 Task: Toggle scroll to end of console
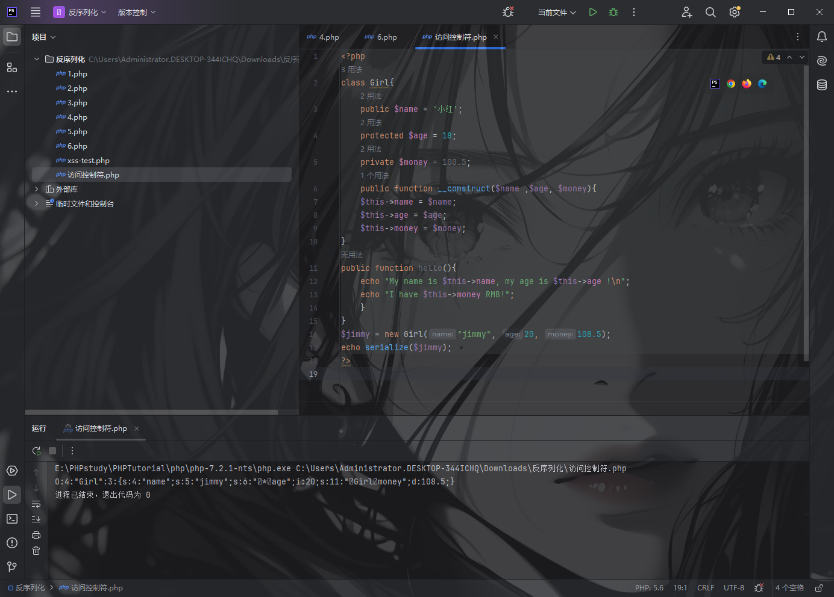[36, 519]
